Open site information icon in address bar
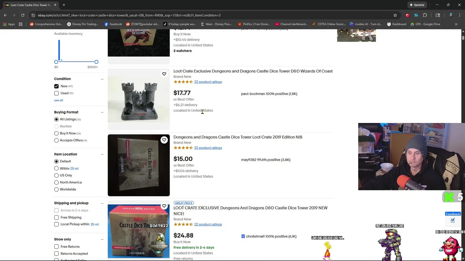Screen dimensions: 465x261 pyautogui.click(x=33, y=15)
